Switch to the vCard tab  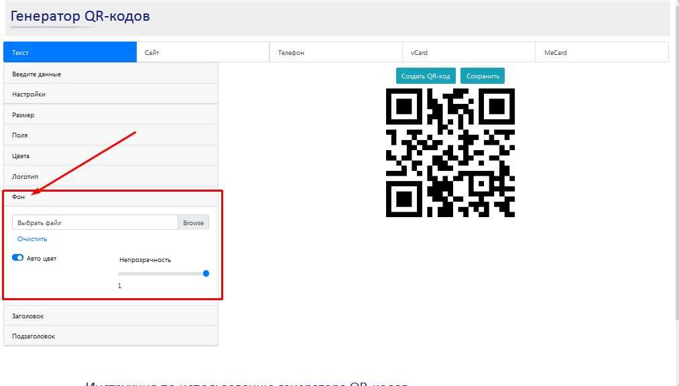468,52
